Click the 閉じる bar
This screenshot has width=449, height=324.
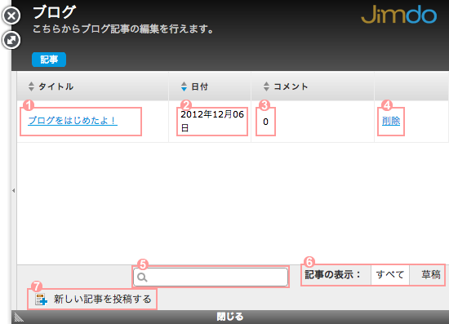pyautogui.click(x=230, y=317)
